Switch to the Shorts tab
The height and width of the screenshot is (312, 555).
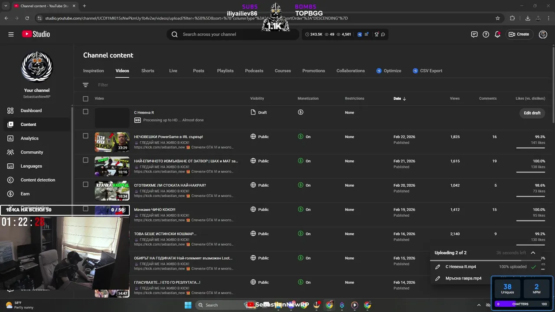click(x=147, y=71)
